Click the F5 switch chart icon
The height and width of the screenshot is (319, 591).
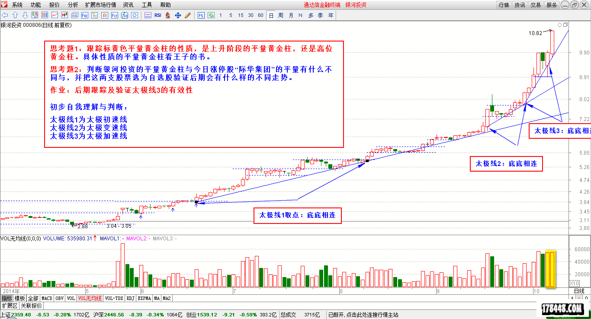[x=201, y=15]
